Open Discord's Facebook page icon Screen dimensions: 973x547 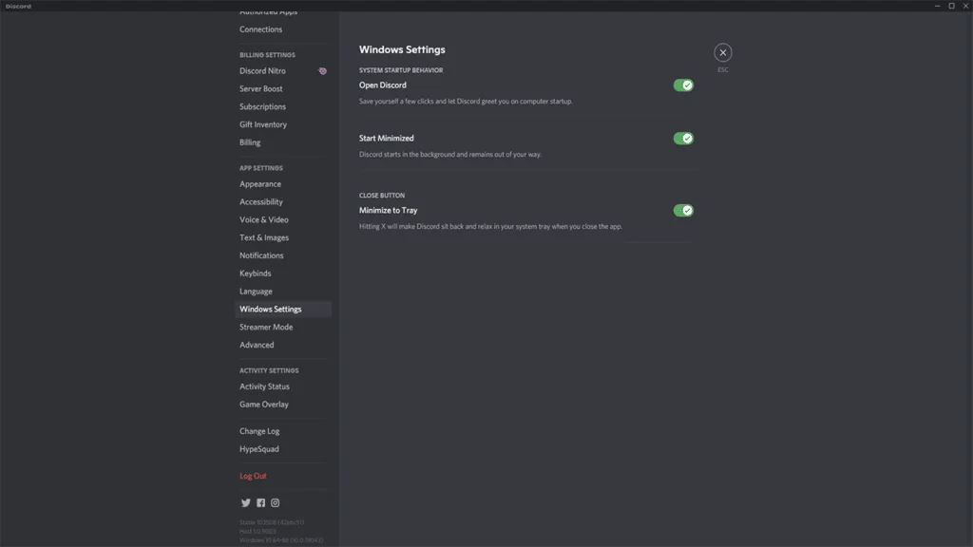coord(260,503)
